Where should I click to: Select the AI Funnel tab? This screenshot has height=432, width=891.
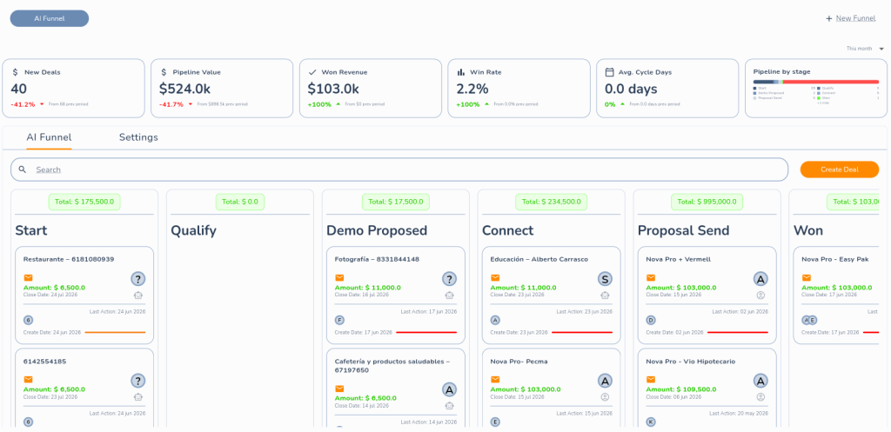49,137
